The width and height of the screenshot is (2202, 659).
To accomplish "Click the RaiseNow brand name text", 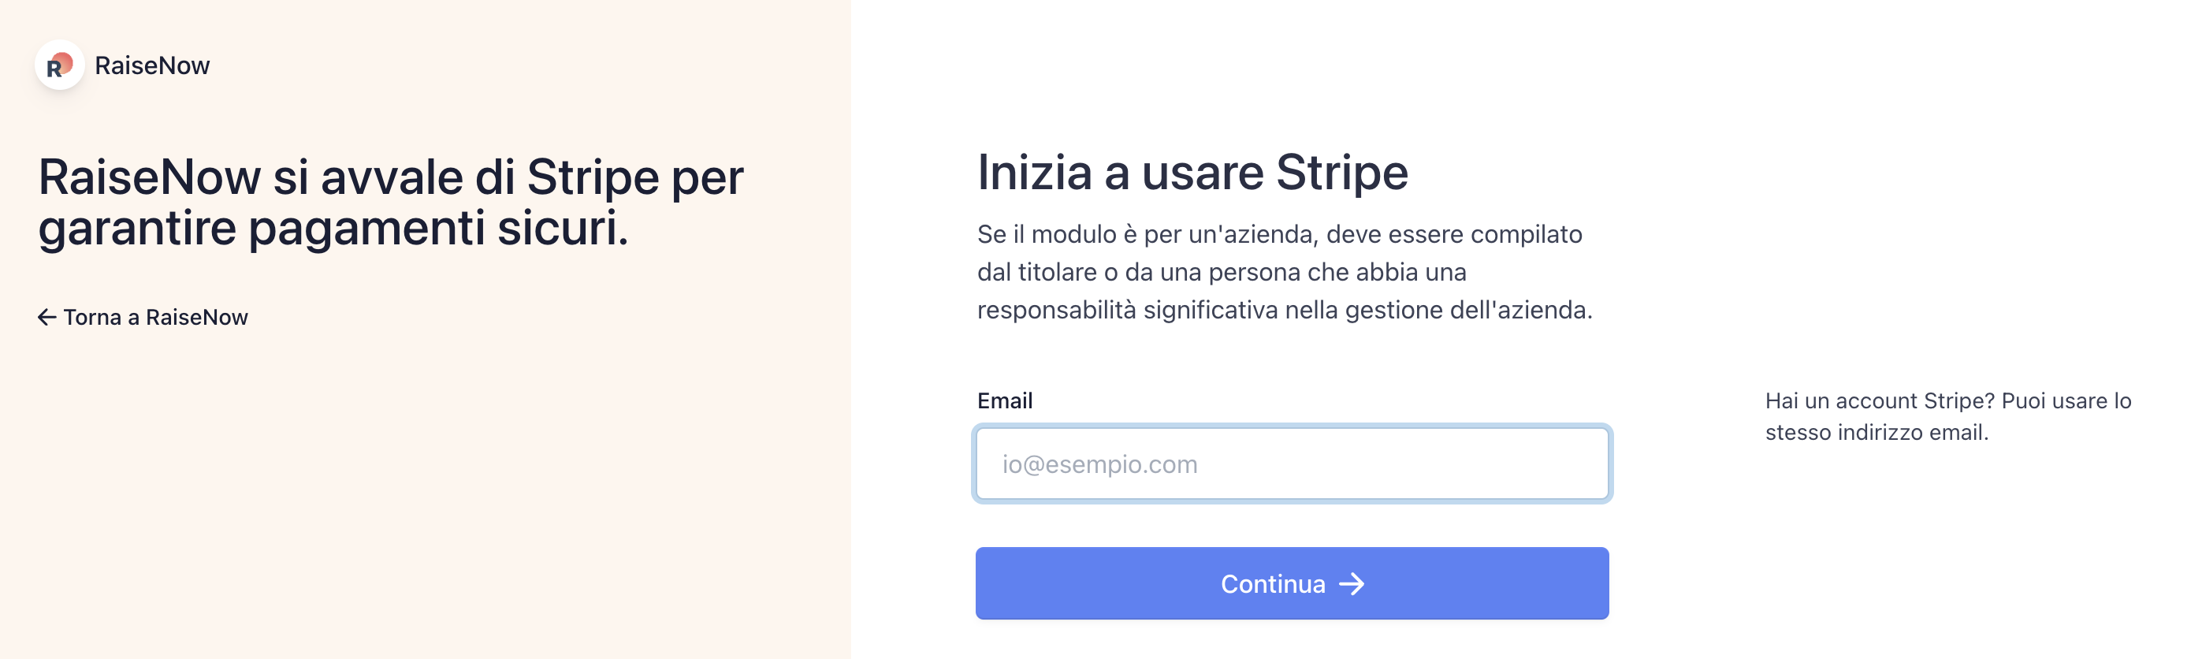I will pos(152,65).
